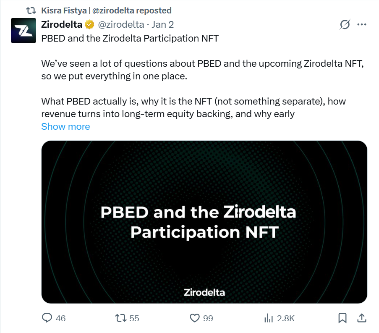
Task: Open the share menu for the post
Action: pyautogui.click(x=362, y=318)
